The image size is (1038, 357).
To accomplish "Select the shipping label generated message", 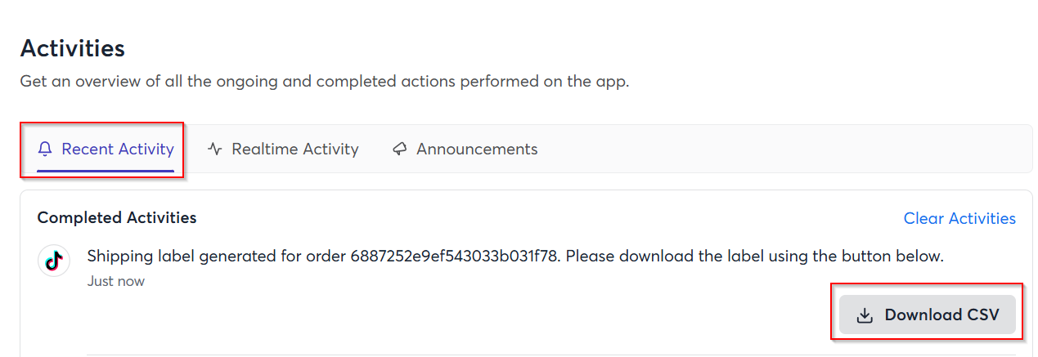I will coord(515,257).
